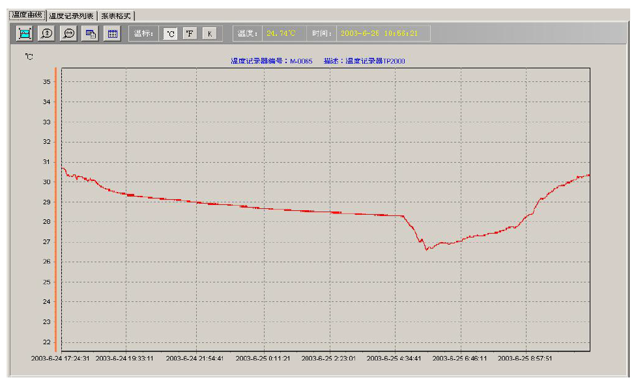Switch temperature scale to °F
This screenshot has width=636, height=382.
[190, 34]
